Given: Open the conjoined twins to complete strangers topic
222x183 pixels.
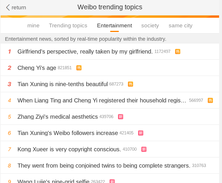Looking at the screenshot, I should click(x=104, y=166).
